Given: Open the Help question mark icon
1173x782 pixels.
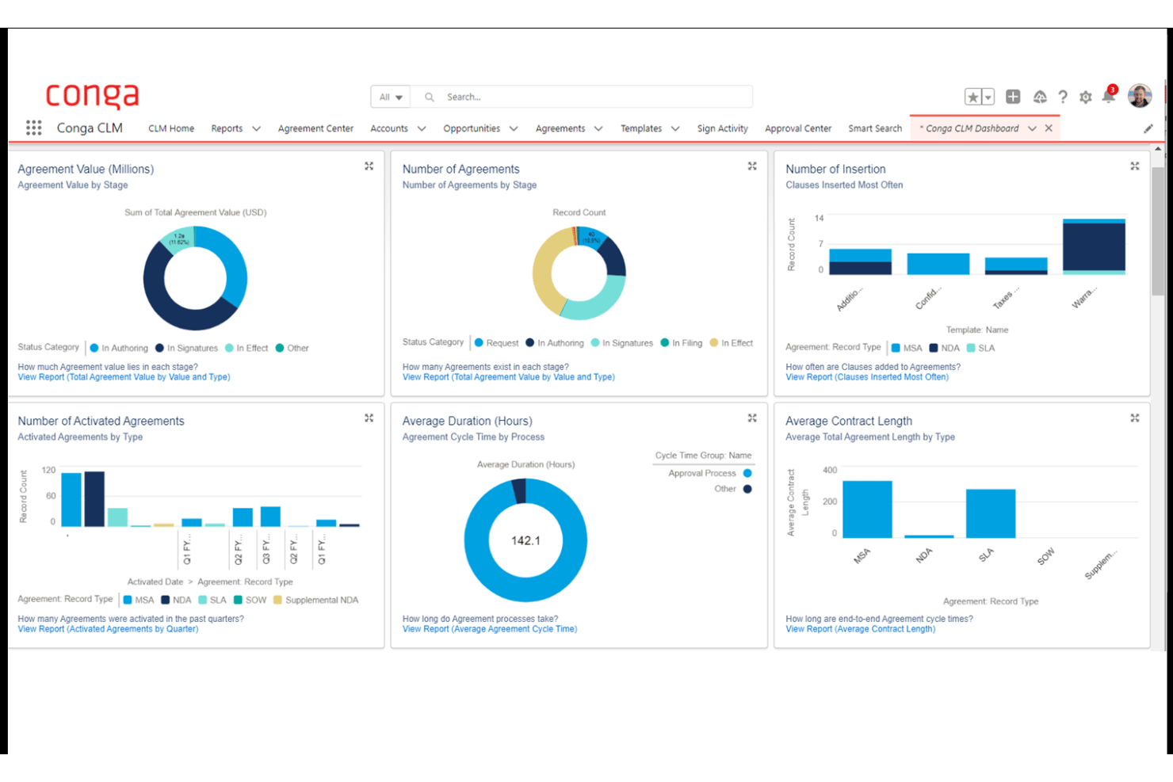Looking at the screenshot, I should click(x=1063, y=97).
